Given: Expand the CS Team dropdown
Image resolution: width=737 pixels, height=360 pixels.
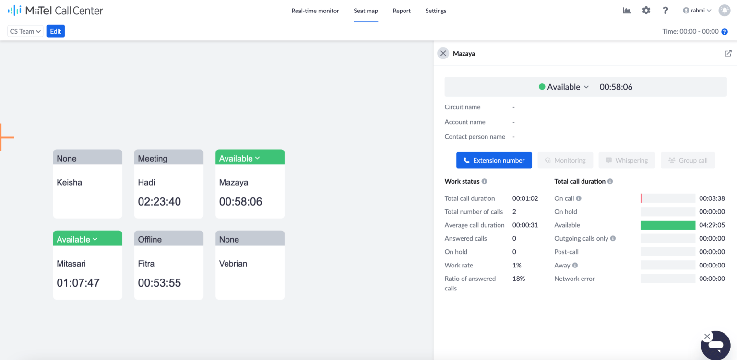Looking at the screenshot, I should click(25, 31).
